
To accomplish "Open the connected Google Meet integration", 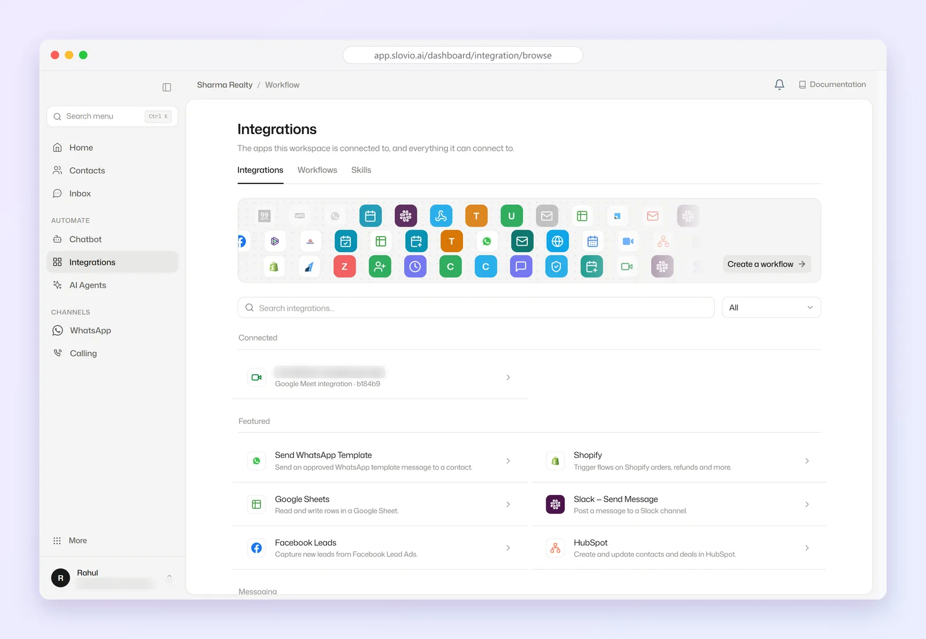I will pos(380,378).
